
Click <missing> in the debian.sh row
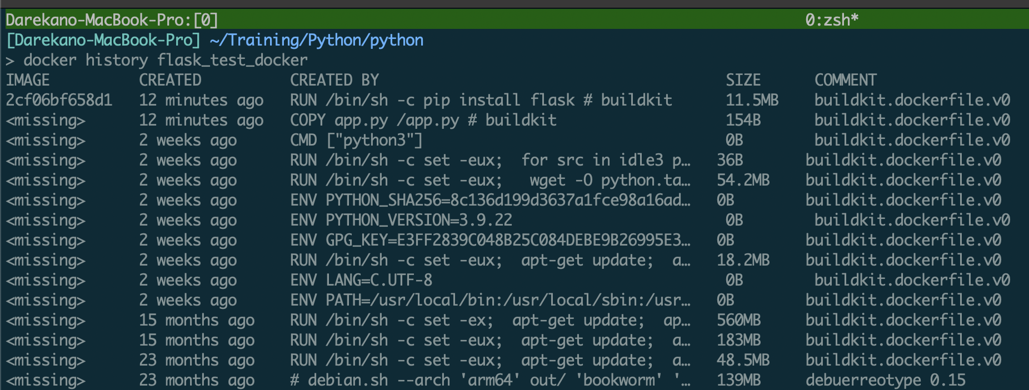click(46, 380)
